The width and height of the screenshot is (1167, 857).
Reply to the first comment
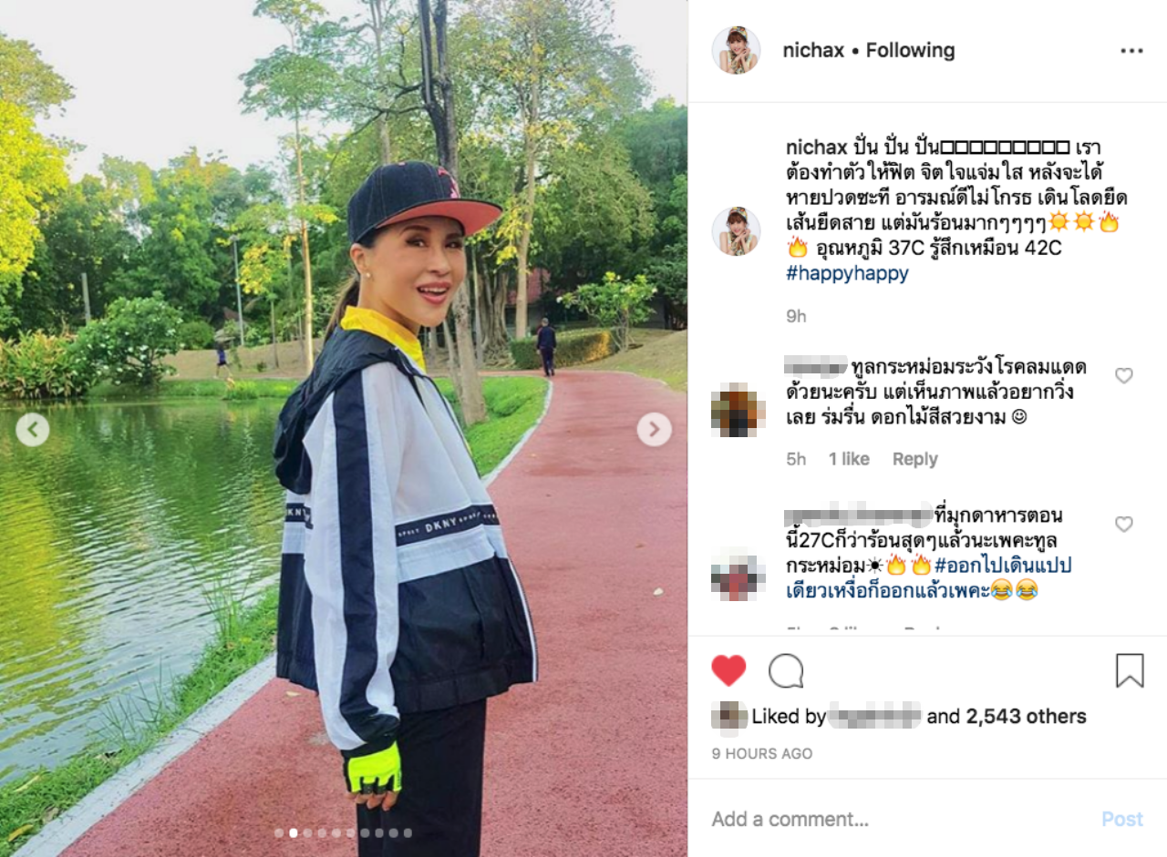coord(914,459)
